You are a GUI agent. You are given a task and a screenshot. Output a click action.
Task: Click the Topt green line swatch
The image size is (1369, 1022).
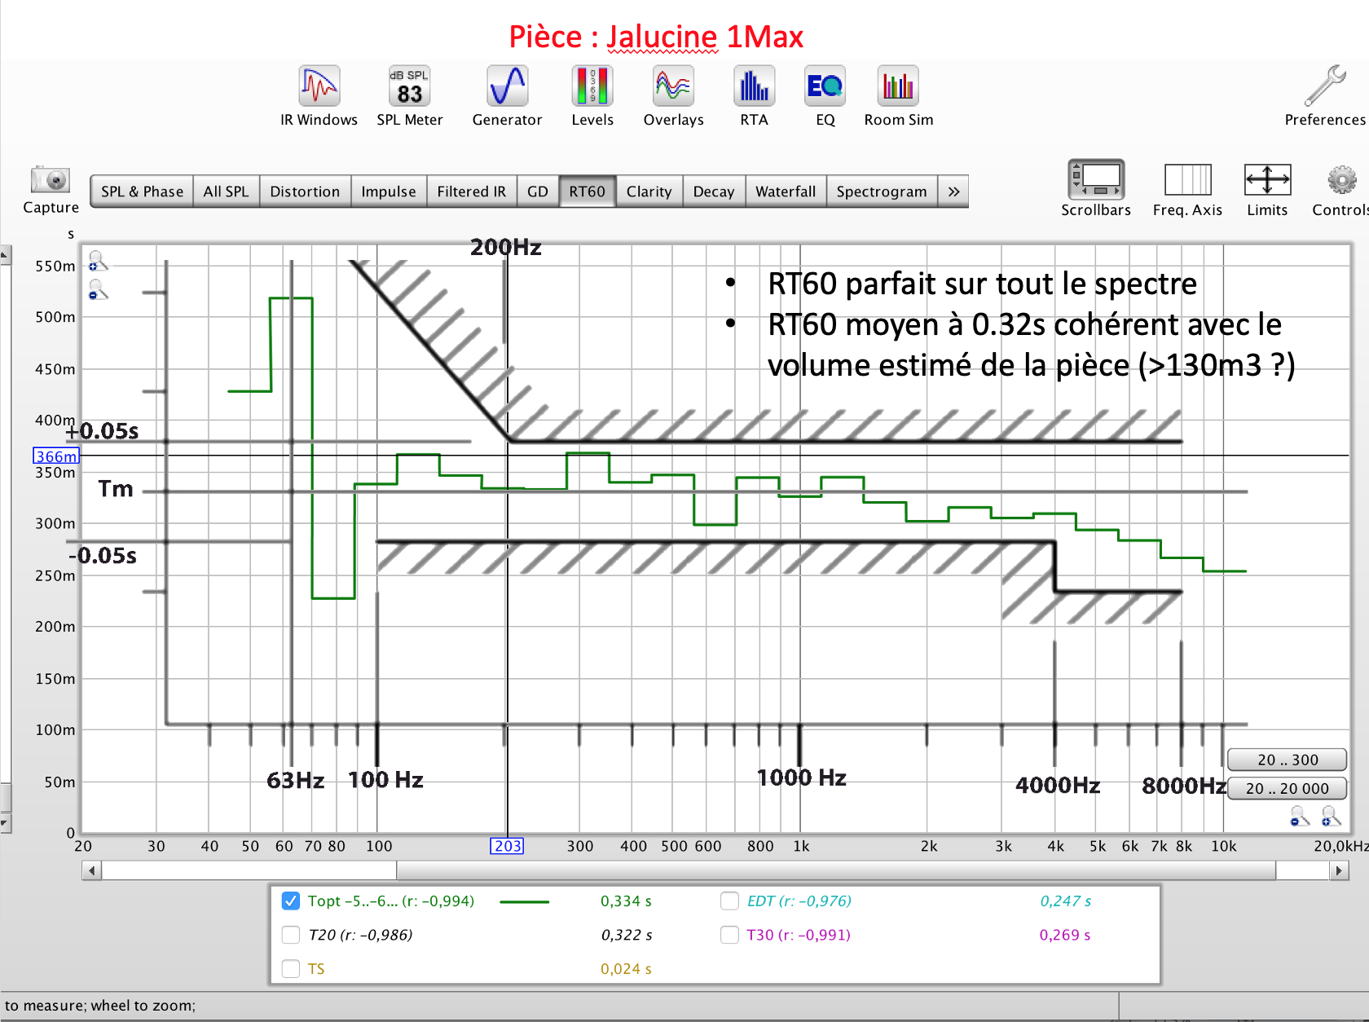click(x=524, y=901)
